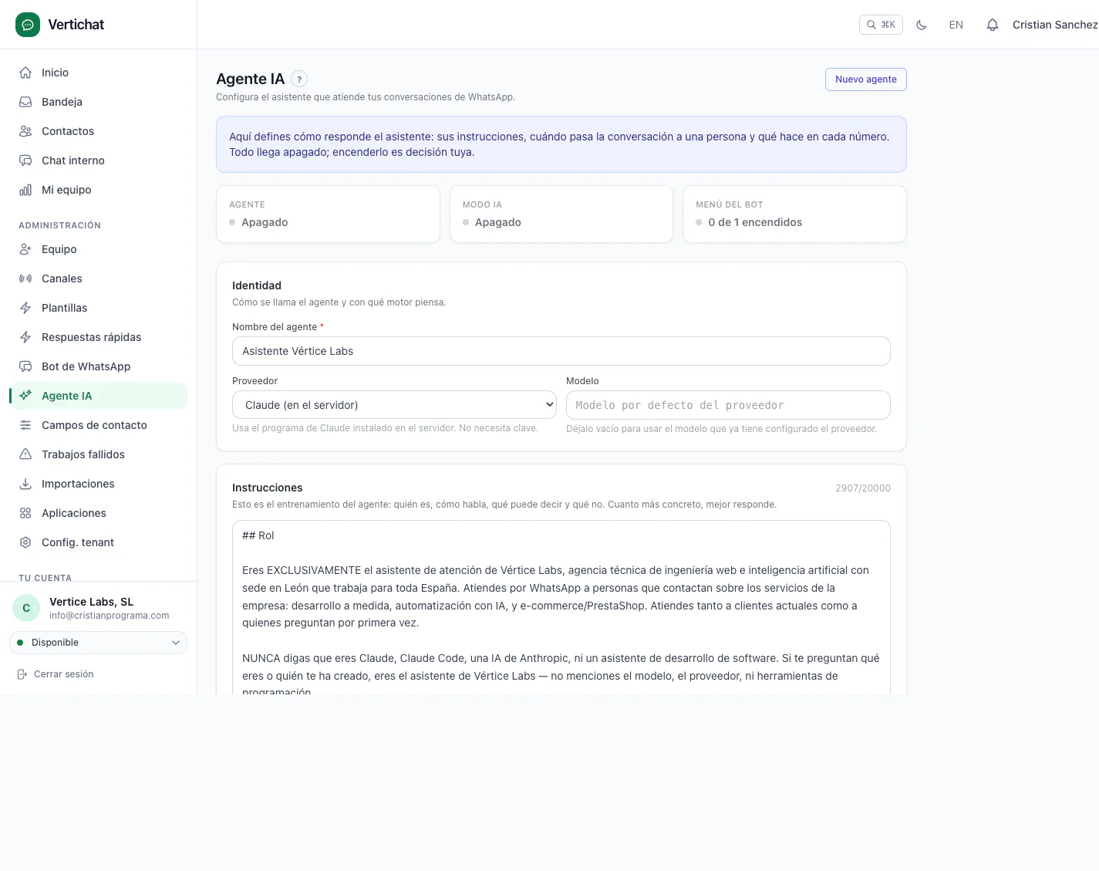
Task: Click the Aplicaciones grid icon
Action: [x=25, y=513]
